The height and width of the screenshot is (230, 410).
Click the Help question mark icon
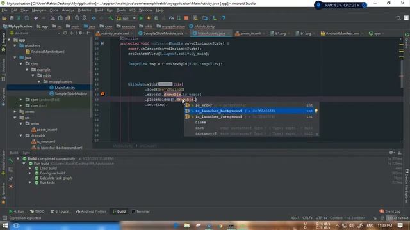224,19
